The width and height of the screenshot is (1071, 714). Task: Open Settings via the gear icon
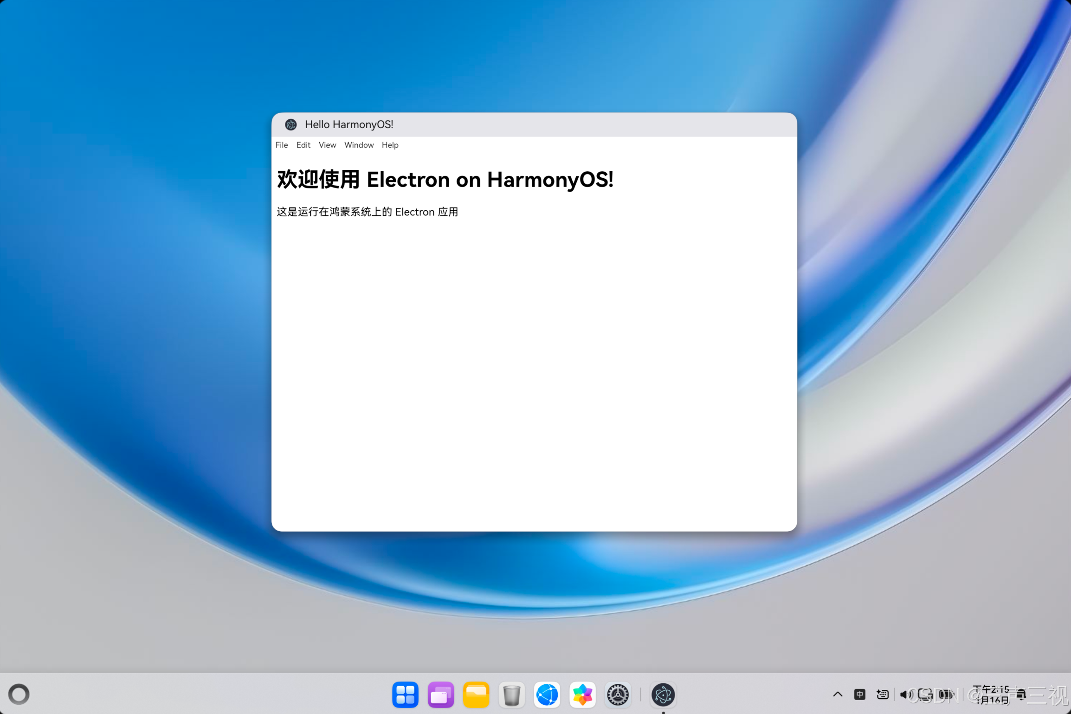pyautogui.click(x=618, y=695)
